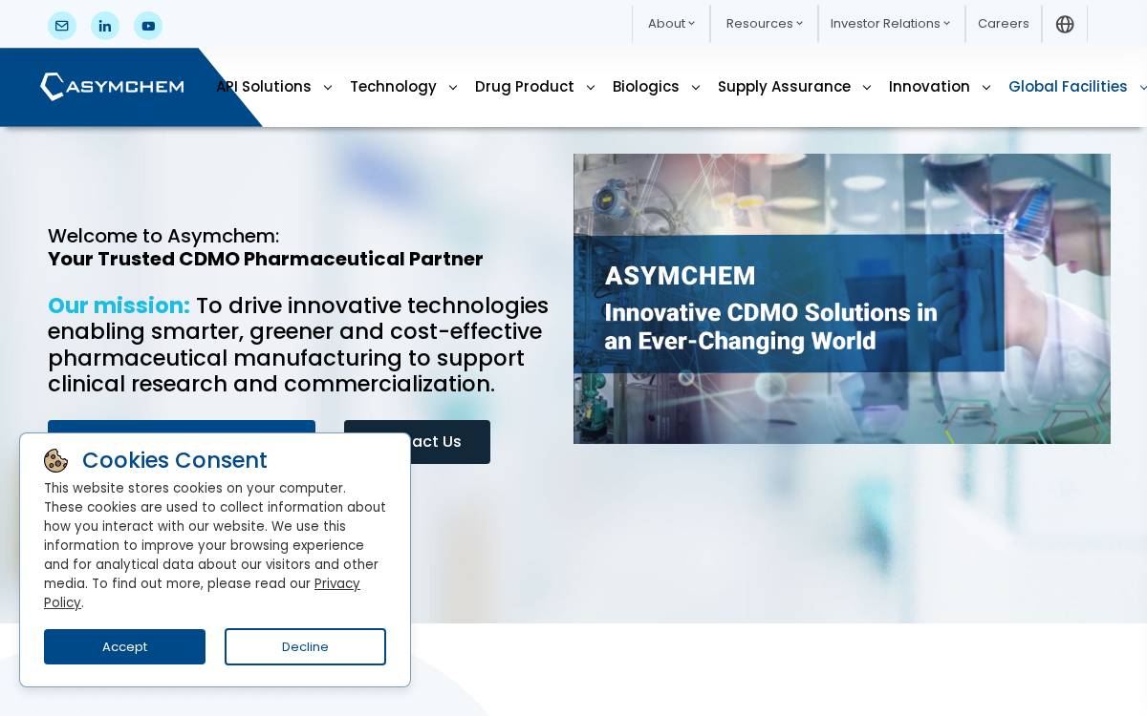Open the Investor Relations dropdown
The width and height of the screenshot is (1147, 716).
point(890,24)
